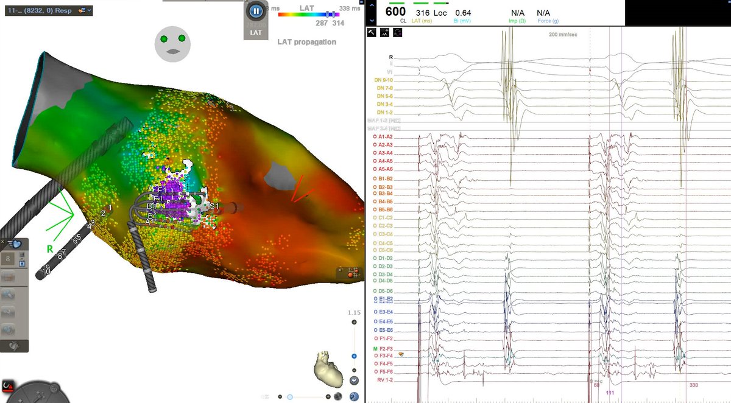Click the blue swirl button at bottom right of map
The height and width of the screenshot is (403, 731).
(x=355, y=396)
